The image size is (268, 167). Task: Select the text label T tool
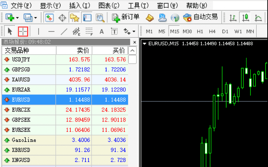tap(114, 31)
